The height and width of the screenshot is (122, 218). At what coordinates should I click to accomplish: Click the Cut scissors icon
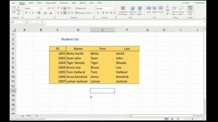(18, 7)
